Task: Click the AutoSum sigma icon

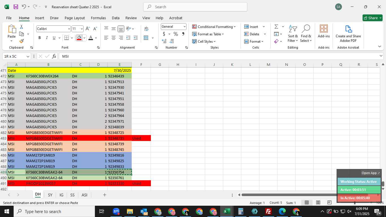Action: [276, 27]
